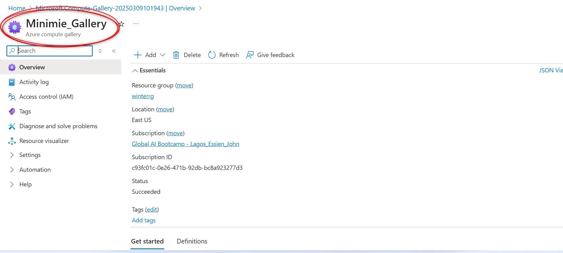The height and width of the screenshot is (253, 563).
Task: Click the Resource visualizer diagram icon
Action: [12, 141]
